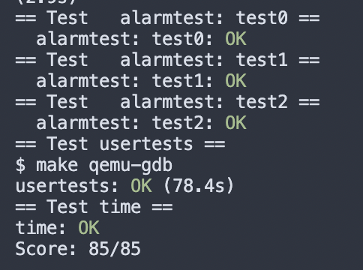Click the 'time:' result label
This screenshot has height=270, width=363.
40,228
